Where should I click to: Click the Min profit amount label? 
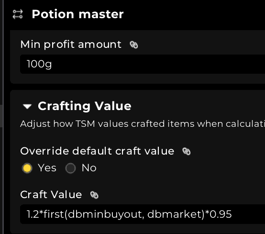tap(71, 45)
